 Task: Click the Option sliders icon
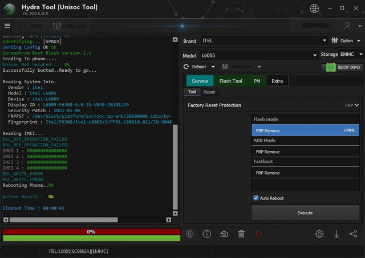point(335,40)
